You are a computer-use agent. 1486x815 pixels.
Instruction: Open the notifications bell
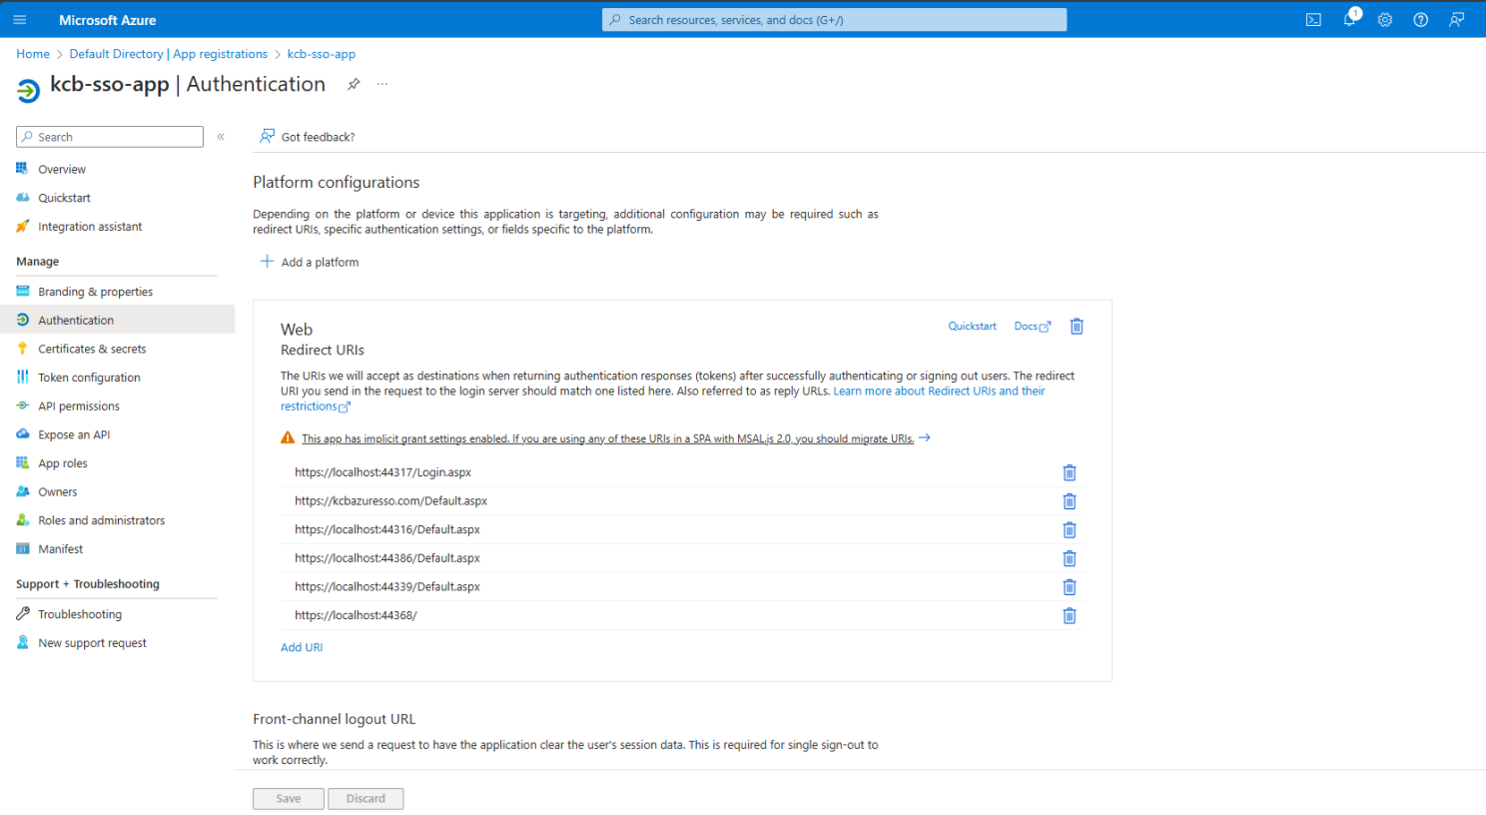pyautogui.click(x=1349, y=20)
